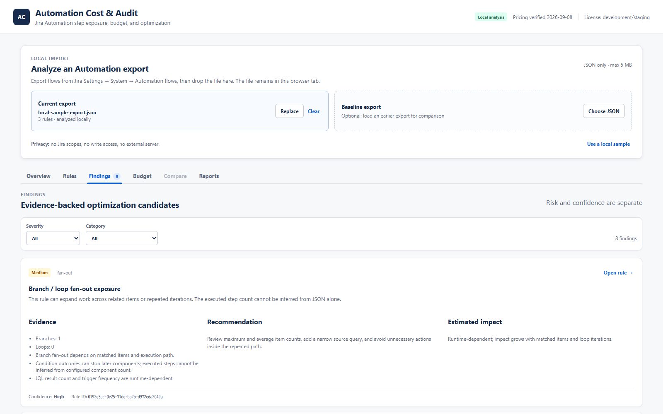Clear the current export
Screen dimensions: 663x414
314,111
